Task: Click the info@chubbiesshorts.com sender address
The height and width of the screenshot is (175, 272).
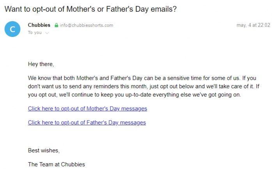Action: pos(86,25)
